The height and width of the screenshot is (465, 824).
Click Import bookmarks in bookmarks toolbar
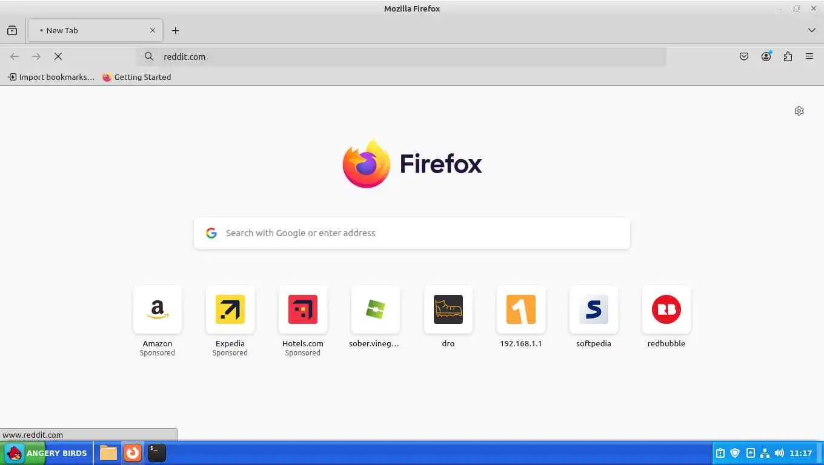[x=51, y=77]
